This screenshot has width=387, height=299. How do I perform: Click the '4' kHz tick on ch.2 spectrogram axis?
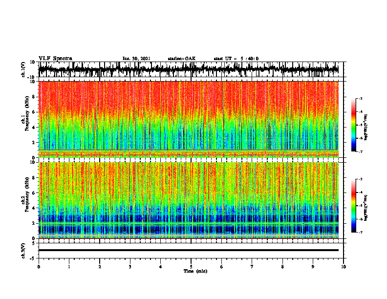click(34, 208)
